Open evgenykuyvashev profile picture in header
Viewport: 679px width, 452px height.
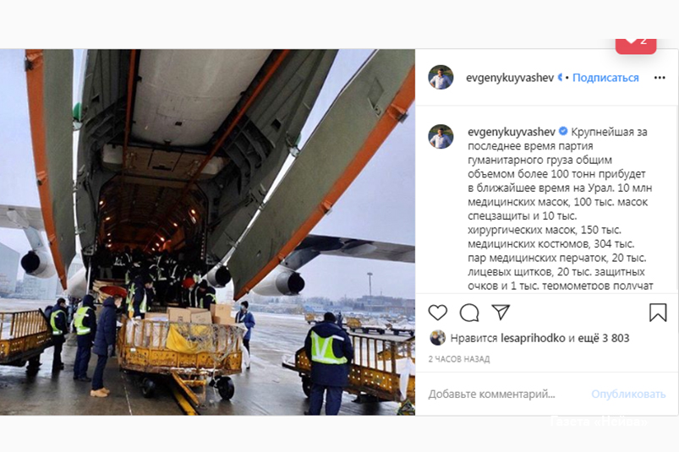click(x=441, y=78)
